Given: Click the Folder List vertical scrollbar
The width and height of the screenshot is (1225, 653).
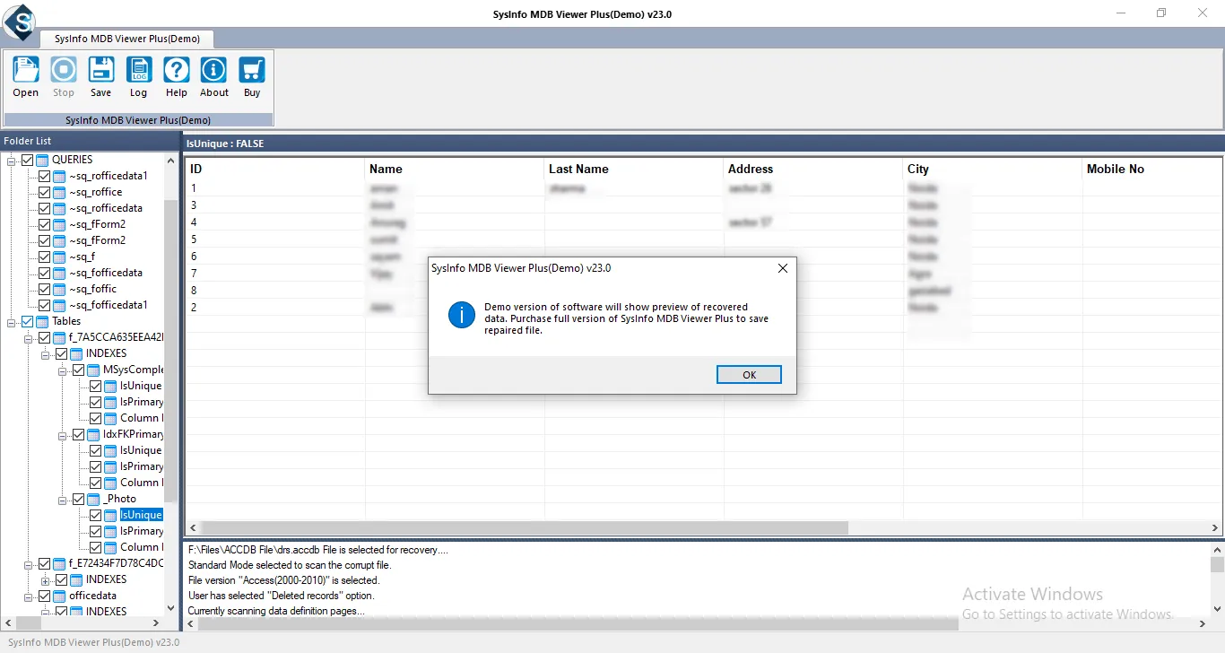Looking at the screenshot, I should pos(170,350).
